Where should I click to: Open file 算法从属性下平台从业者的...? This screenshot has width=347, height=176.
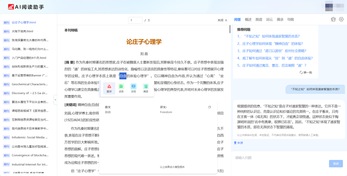coord(30,102)
